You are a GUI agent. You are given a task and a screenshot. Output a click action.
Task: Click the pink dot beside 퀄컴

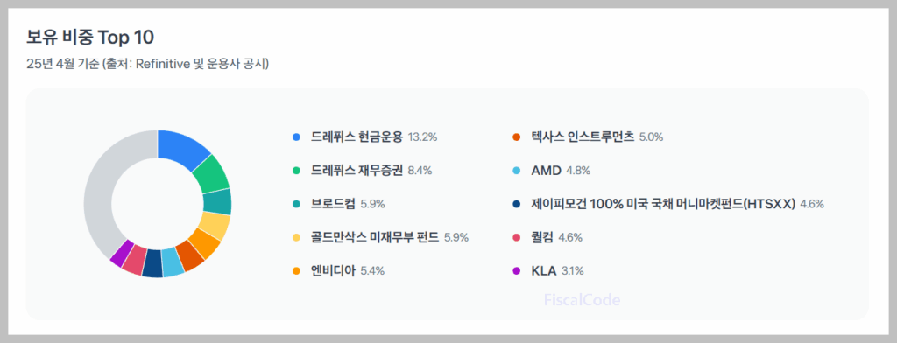click(517, 237)
